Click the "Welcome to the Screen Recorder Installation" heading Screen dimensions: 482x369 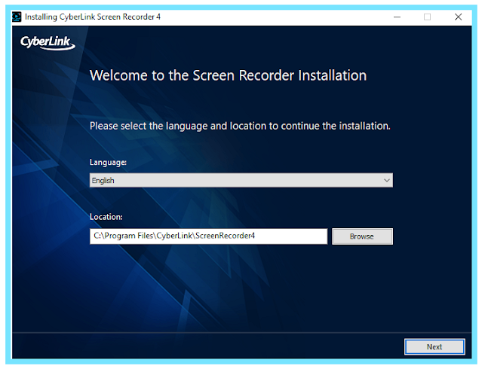228,75
